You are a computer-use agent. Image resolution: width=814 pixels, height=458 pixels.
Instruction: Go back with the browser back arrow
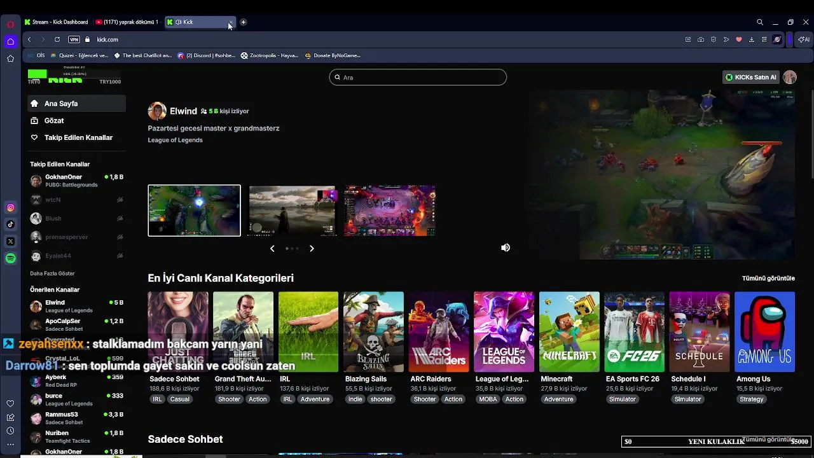pos(29,39)
